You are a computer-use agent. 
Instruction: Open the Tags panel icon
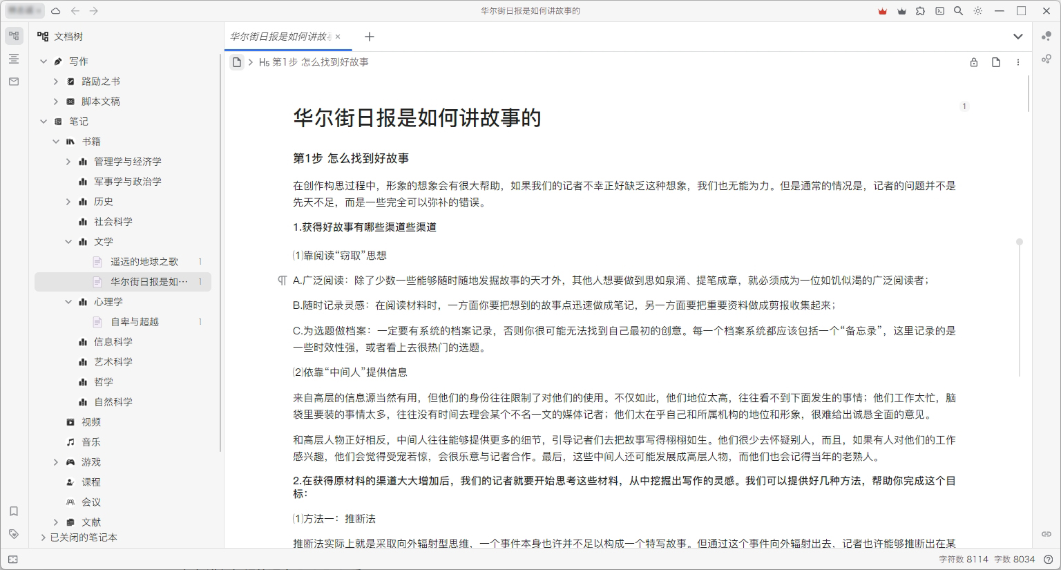[x=14, y=534]
